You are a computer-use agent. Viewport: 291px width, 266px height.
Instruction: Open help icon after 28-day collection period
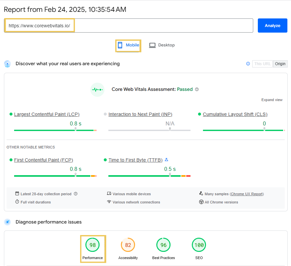76,194
